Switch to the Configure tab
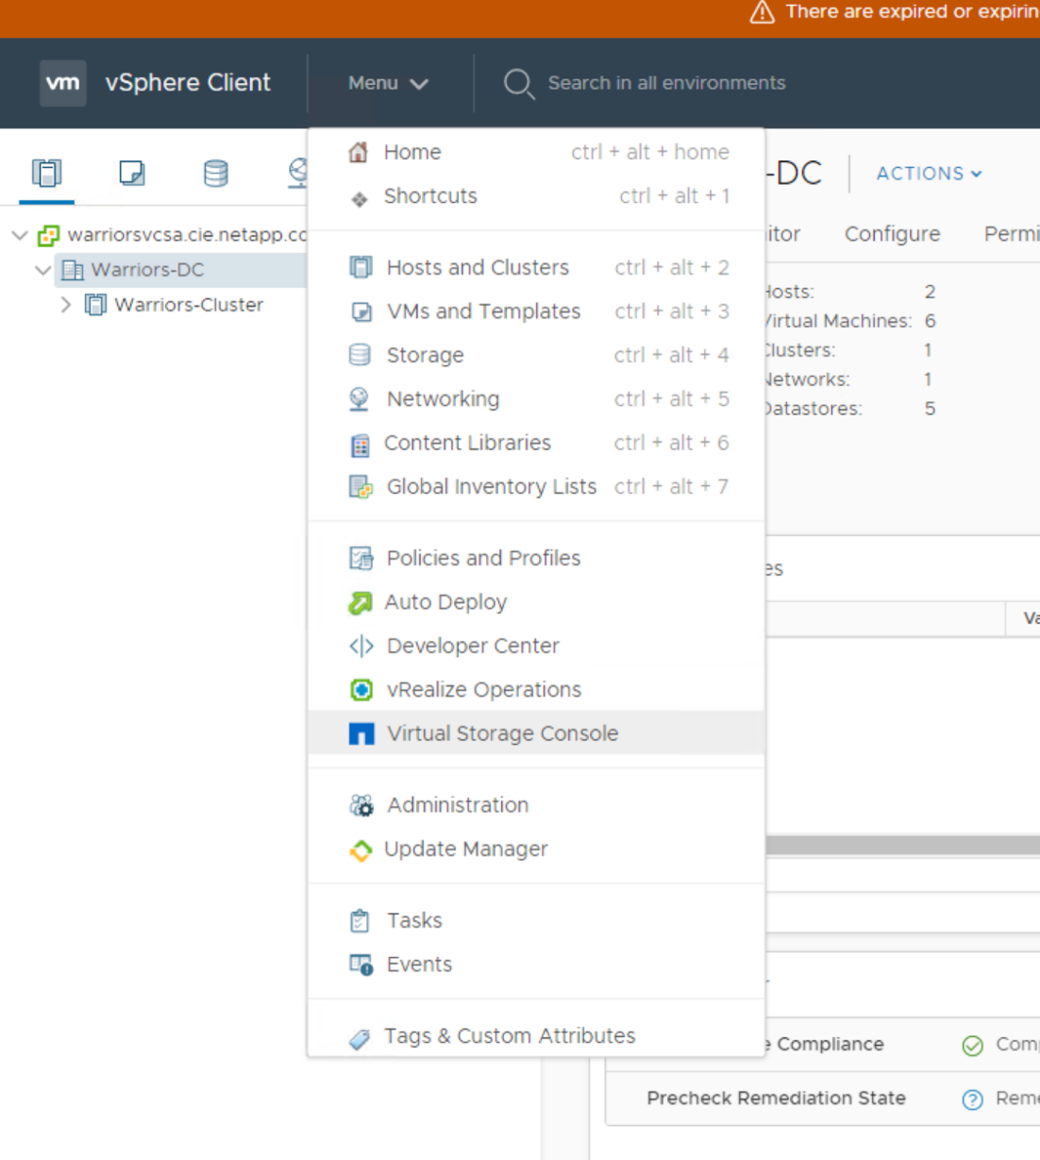The width and height of the screenshot is (1040, 1160). (x=892, y=234)
